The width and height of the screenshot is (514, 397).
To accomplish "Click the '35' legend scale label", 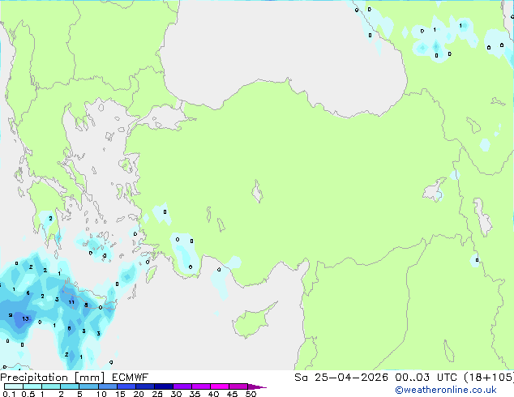I will tap(195, 394).
